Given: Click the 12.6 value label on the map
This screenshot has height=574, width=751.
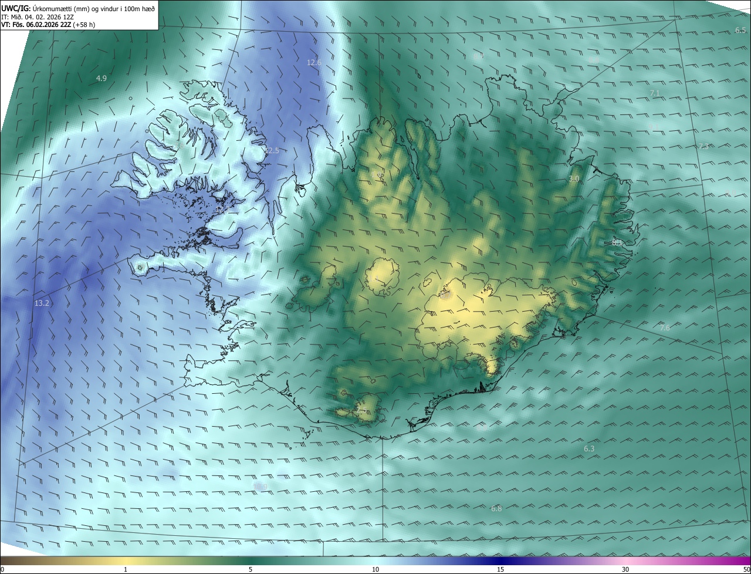Looking at the screenshot, I should pos(314,62).
